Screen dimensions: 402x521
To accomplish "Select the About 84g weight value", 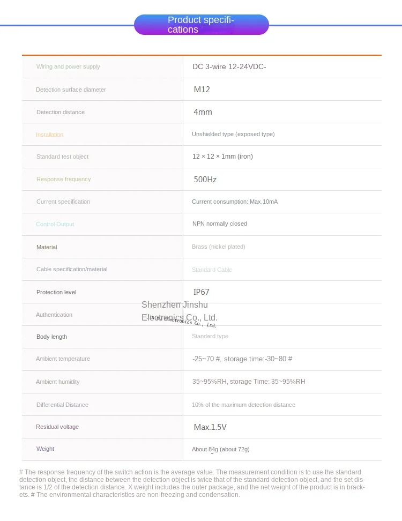I will pos(221,449).
